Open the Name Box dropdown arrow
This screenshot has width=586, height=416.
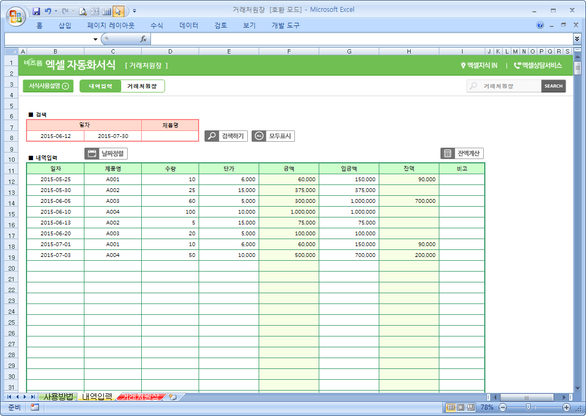coord(95,39)
